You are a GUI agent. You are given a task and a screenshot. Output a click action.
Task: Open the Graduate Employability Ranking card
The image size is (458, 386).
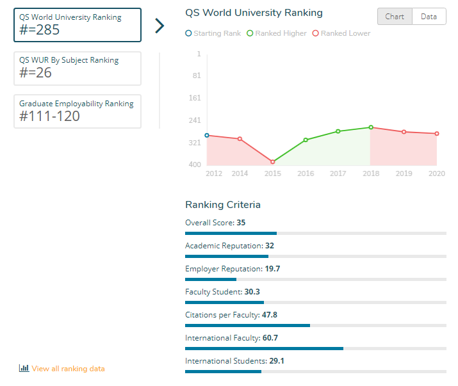(x=78, y=111)
